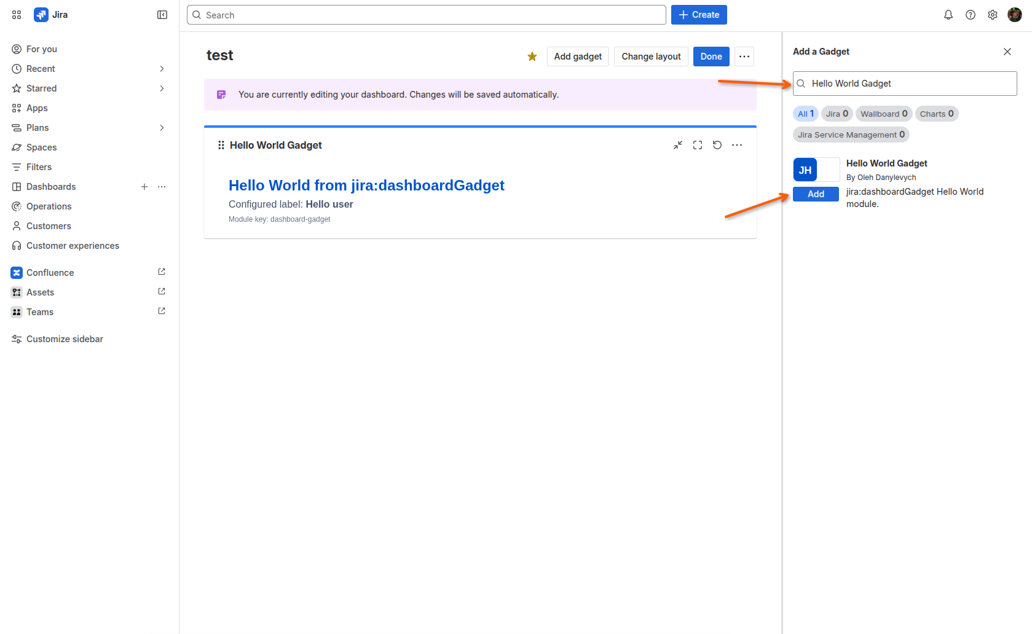Click the Assets app icon
This screenshot has height=634, width=1032.
17,292
